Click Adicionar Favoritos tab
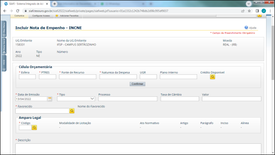Viewport: 275px width, 155px height. click(68, 16)
